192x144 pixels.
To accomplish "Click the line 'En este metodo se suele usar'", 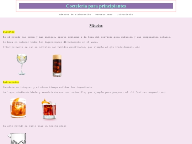I will [34, 126].
